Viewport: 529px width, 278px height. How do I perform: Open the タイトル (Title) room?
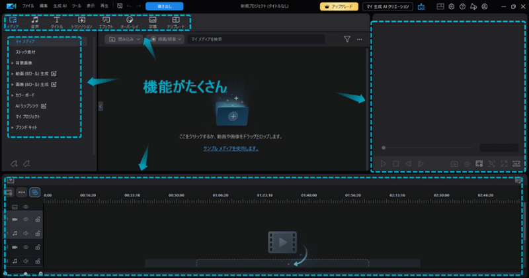[x=57, y=23]
